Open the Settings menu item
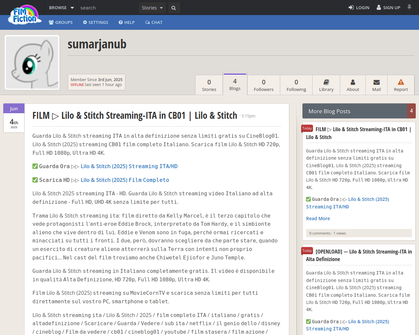The image size is (419, 335). click(x=95, y=22)
